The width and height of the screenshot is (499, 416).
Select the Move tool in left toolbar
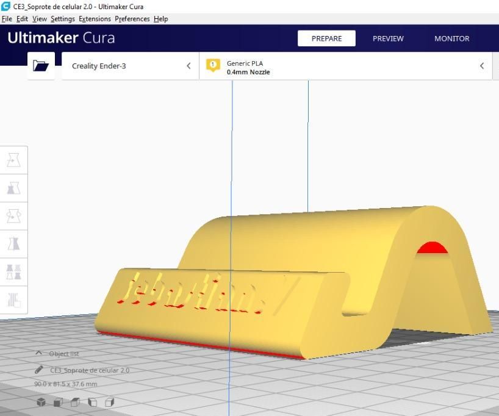13,160
